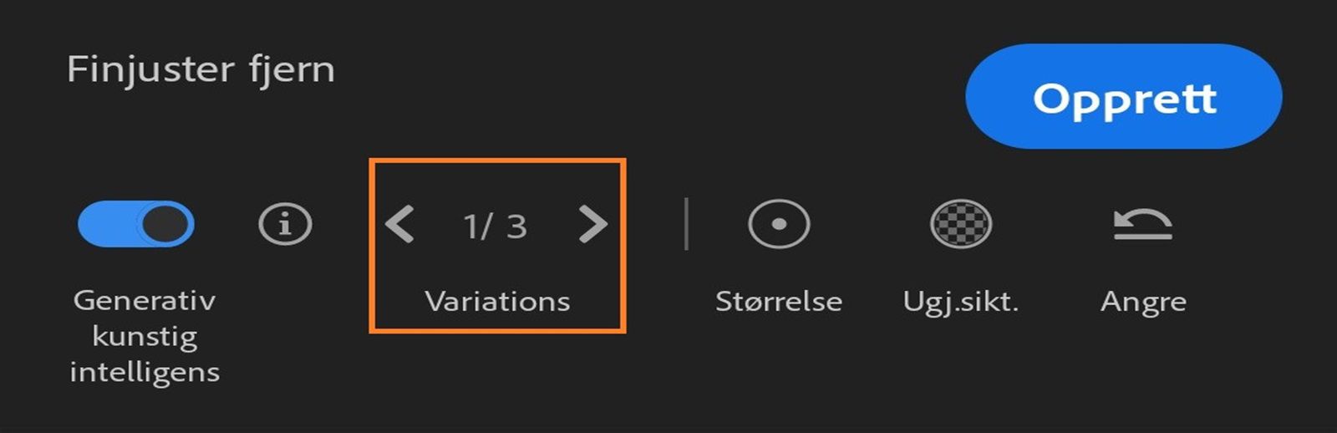Click the blue Opprett button
This screenshot has width=1337, height=433.
[1123, 97]
